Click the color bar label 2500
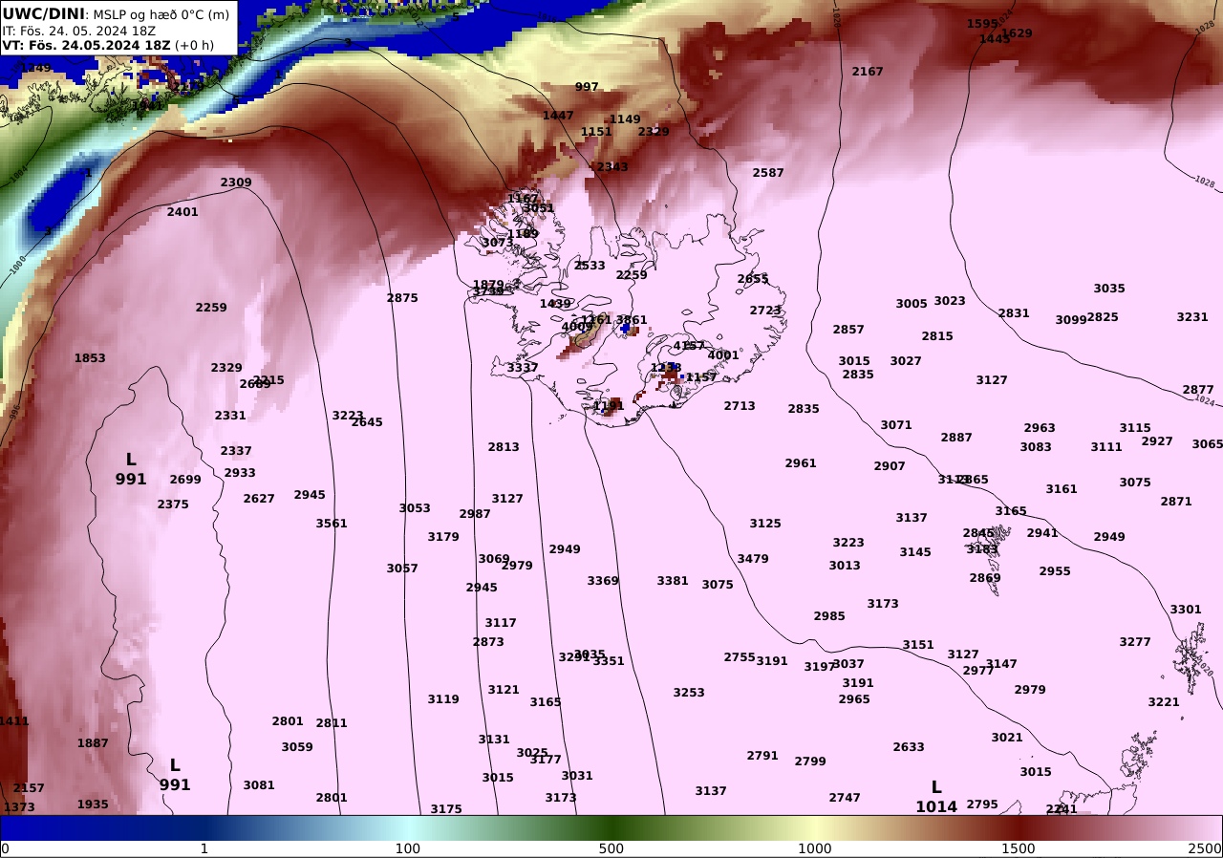This screenshot has width=1223, height=858. [1206, 848]
